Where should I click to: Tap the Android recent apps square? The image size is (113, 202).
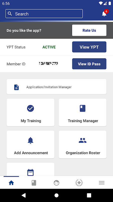click(x=89, y=195)
